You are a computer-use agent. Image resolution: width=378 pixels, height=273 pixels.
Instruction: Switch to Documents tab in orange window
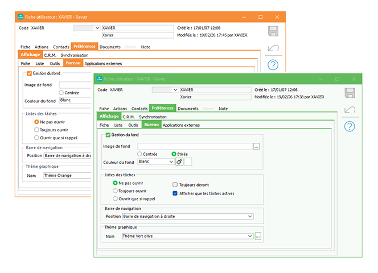click(x=110, y=47)
